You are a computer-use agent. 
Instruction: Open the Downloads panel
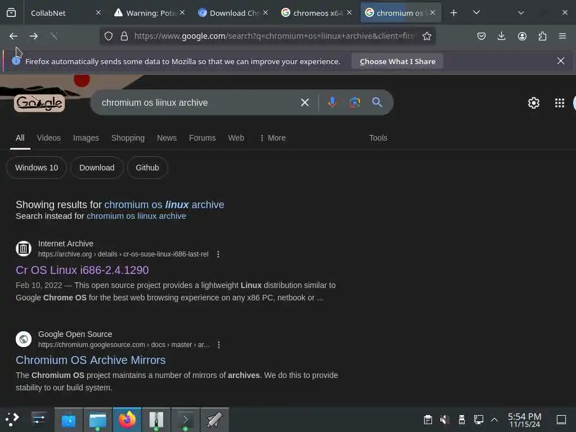click(x=501, y=36)
